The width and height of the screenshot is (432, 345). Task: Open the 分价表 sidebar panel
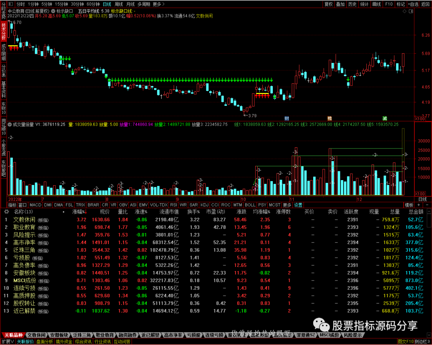(x=4, y=71)
